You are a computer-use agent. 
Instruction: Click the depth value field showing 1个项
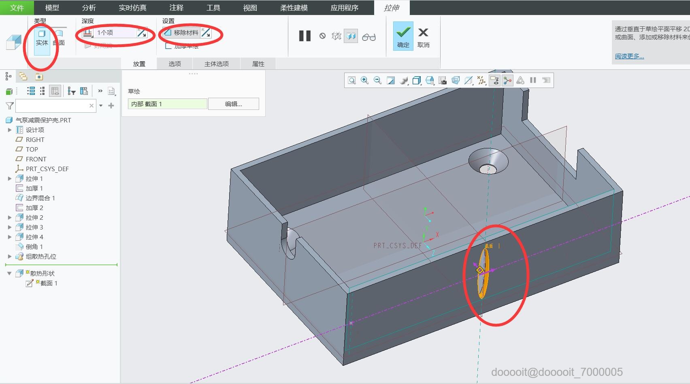[x=115, y=33]
